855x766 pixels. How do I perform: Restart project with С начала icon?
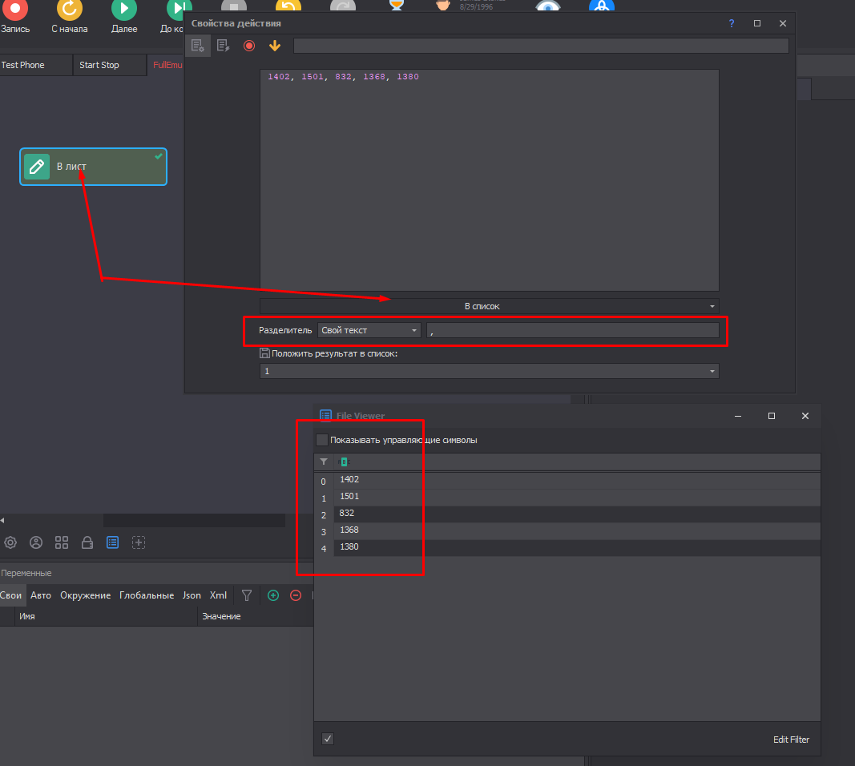(70, 8)
